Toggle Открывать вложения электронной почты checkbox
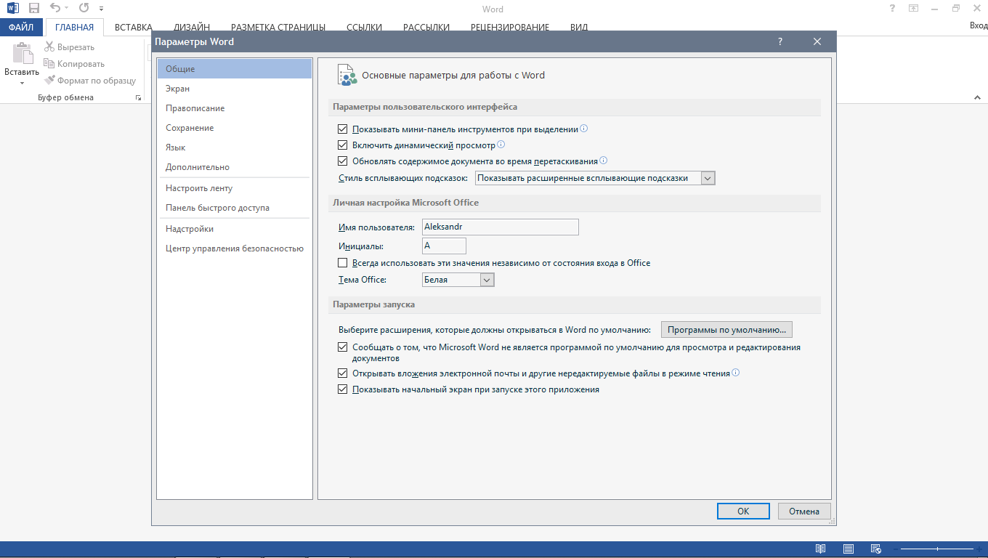The height and width of the screenshot is (558, 988). coord(343,373)
